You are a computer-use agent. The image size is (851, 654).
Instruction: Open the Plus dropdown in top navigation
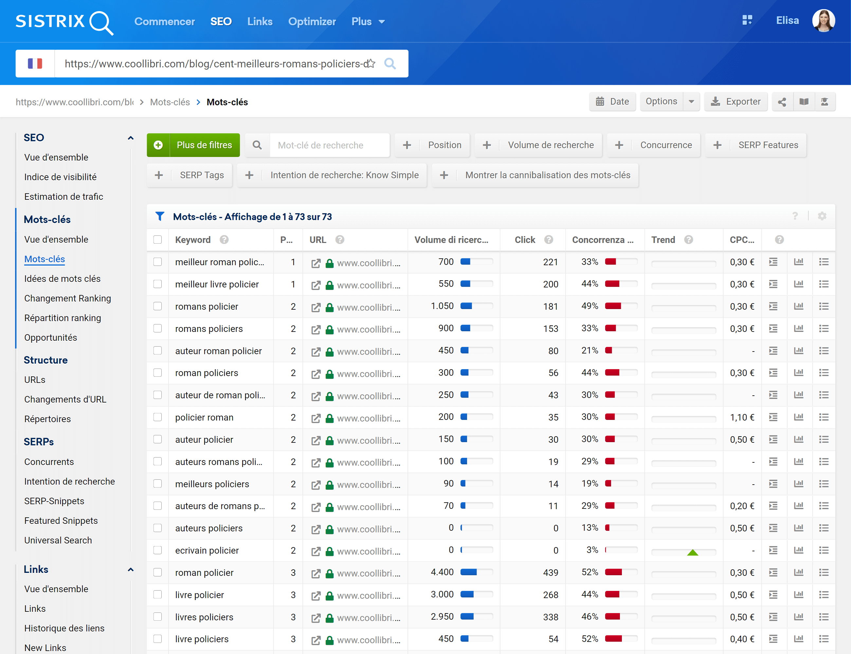coord(368,21)
